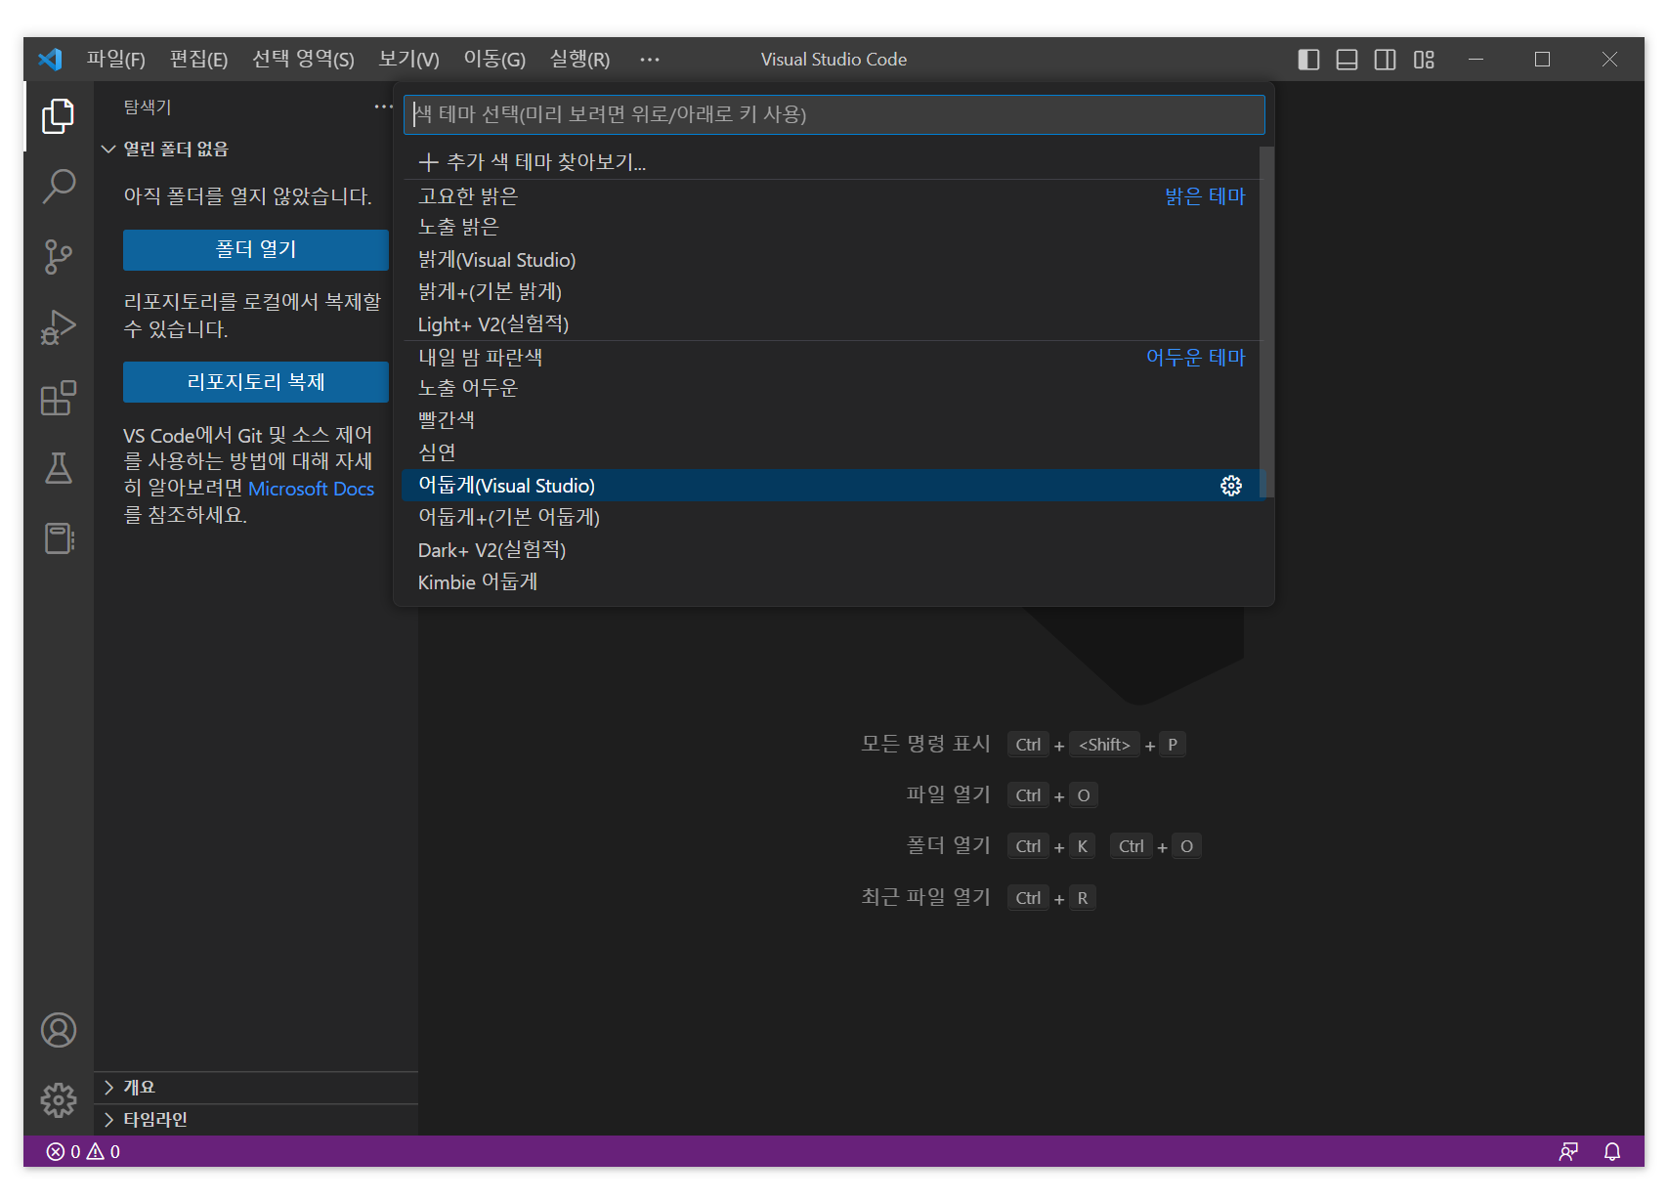This screenshot has height=1201, width=1668.
Task: Click the gear icon on 어둡게(Visual Studio) row
Action: (x=1231, y=486)
